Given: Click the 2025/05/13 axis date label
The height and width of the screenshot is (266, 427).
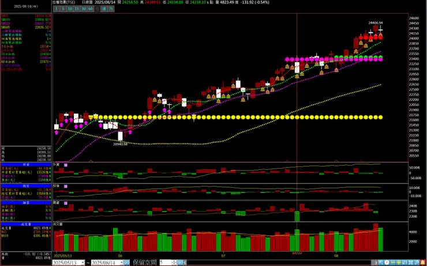Looking at the screenshot, I should tap(62, 256).
